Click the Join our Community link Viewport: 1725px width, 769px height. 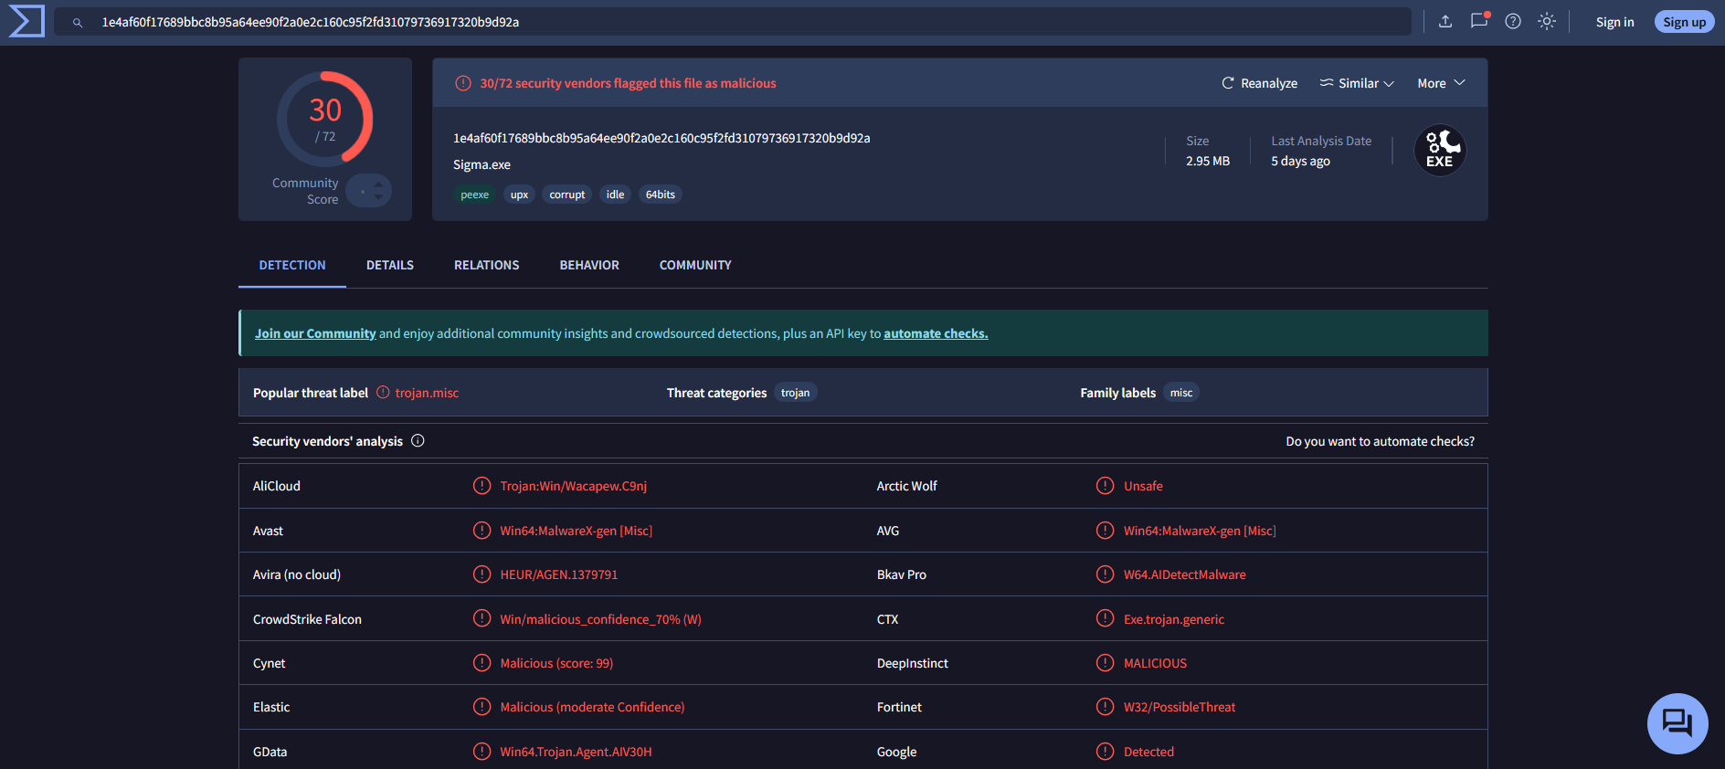pyautogui.click(x=315, y=333)
